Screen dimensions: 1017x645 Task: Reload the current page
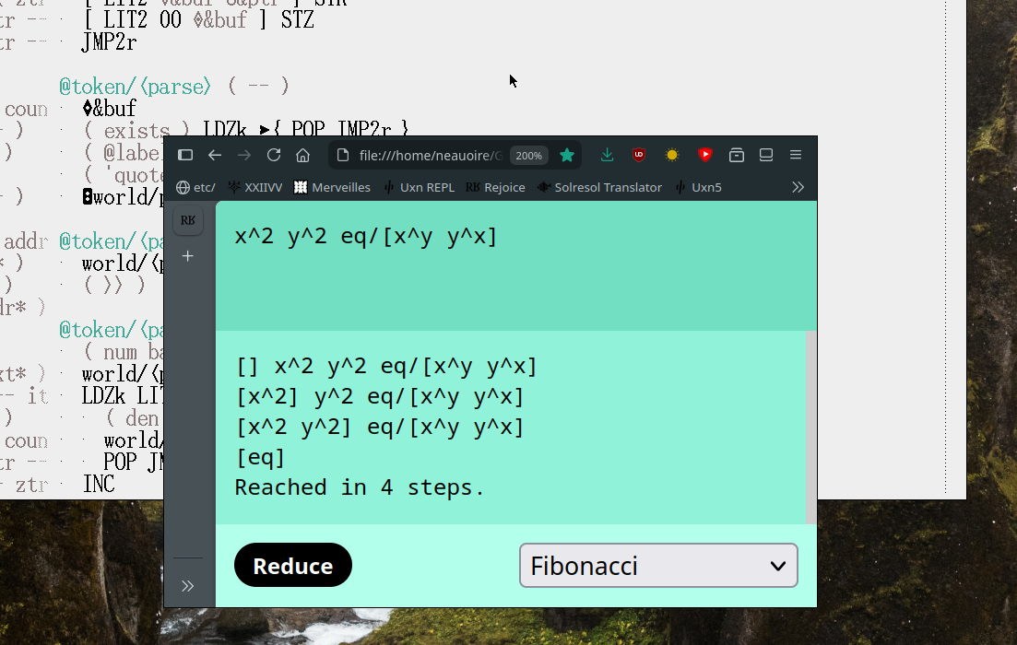click(274, 155)
